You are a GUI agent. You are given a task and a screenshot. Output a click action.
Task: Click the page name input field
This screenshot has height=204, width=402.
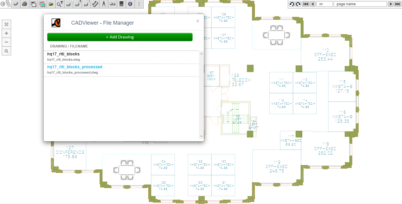coord(360,4)
